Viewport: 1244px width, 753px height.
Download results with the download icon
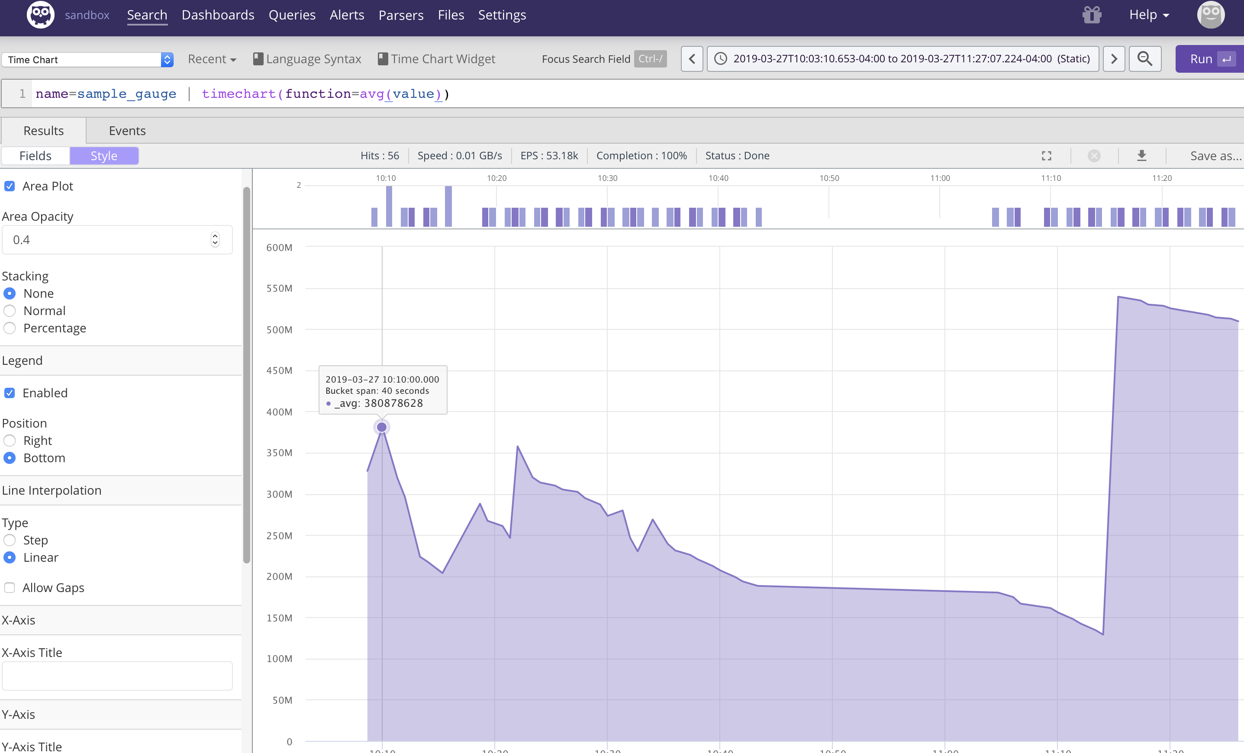pos(1141,156)
